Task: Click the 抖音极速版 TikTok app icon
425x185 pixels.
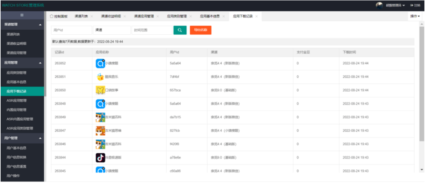Action: pos(100,158)
